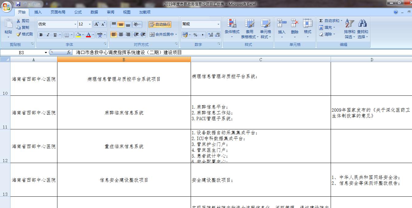Click the Increase Font Size icon
This screenshot has height=208, width=412.
pos(96,24)
